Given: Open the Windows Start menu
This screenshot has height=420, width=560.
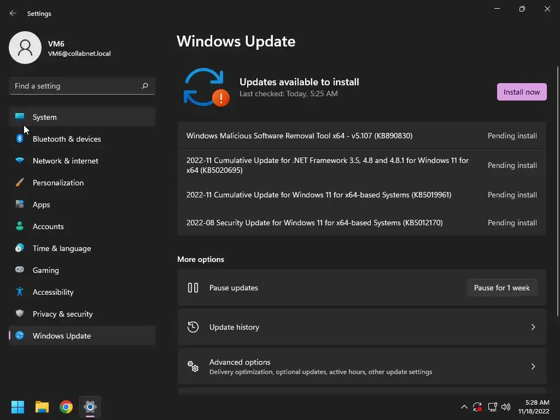Looking at the screenshot, I should 17,407.
